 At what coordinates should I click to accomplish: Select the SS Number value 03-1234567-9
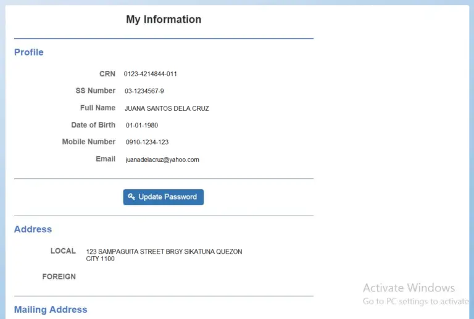tap(144, 91)
